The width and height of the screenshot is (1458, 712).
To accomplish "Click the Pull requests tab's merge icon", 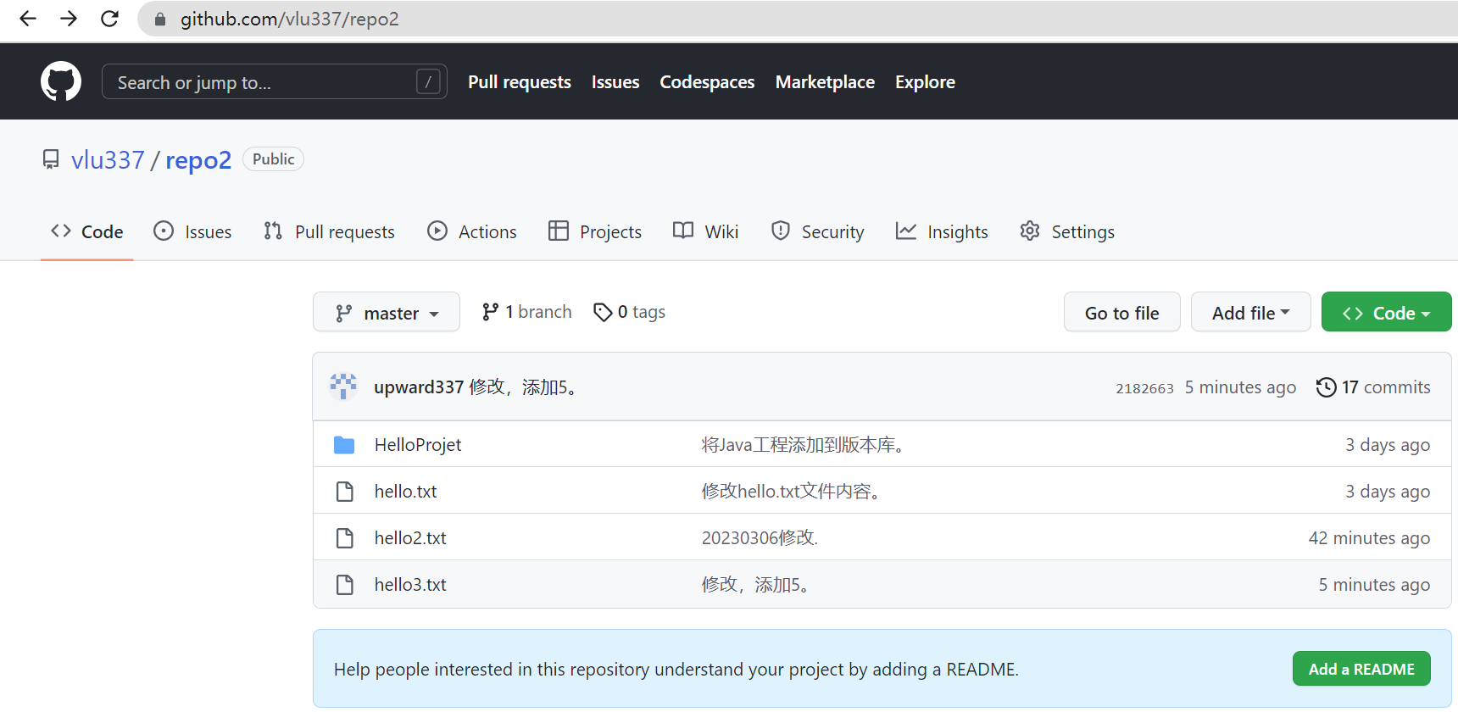I will [x=273, y=231].
